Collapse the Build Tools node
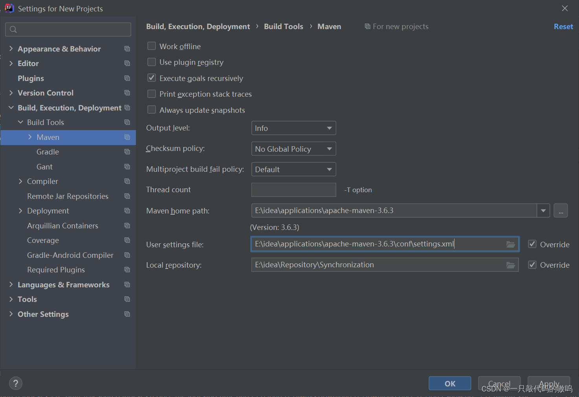This screenshot has width=579, height=397. 20,122
